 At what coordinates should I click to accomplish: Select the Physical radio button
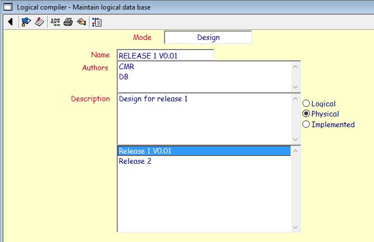(306, 114)
